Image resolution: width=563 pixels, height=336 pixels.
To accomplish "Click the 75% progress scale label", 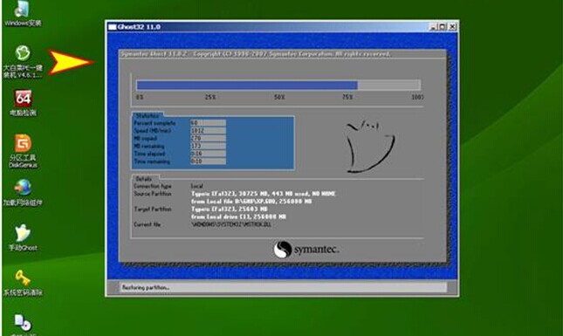I will click(x=347, y=97).
